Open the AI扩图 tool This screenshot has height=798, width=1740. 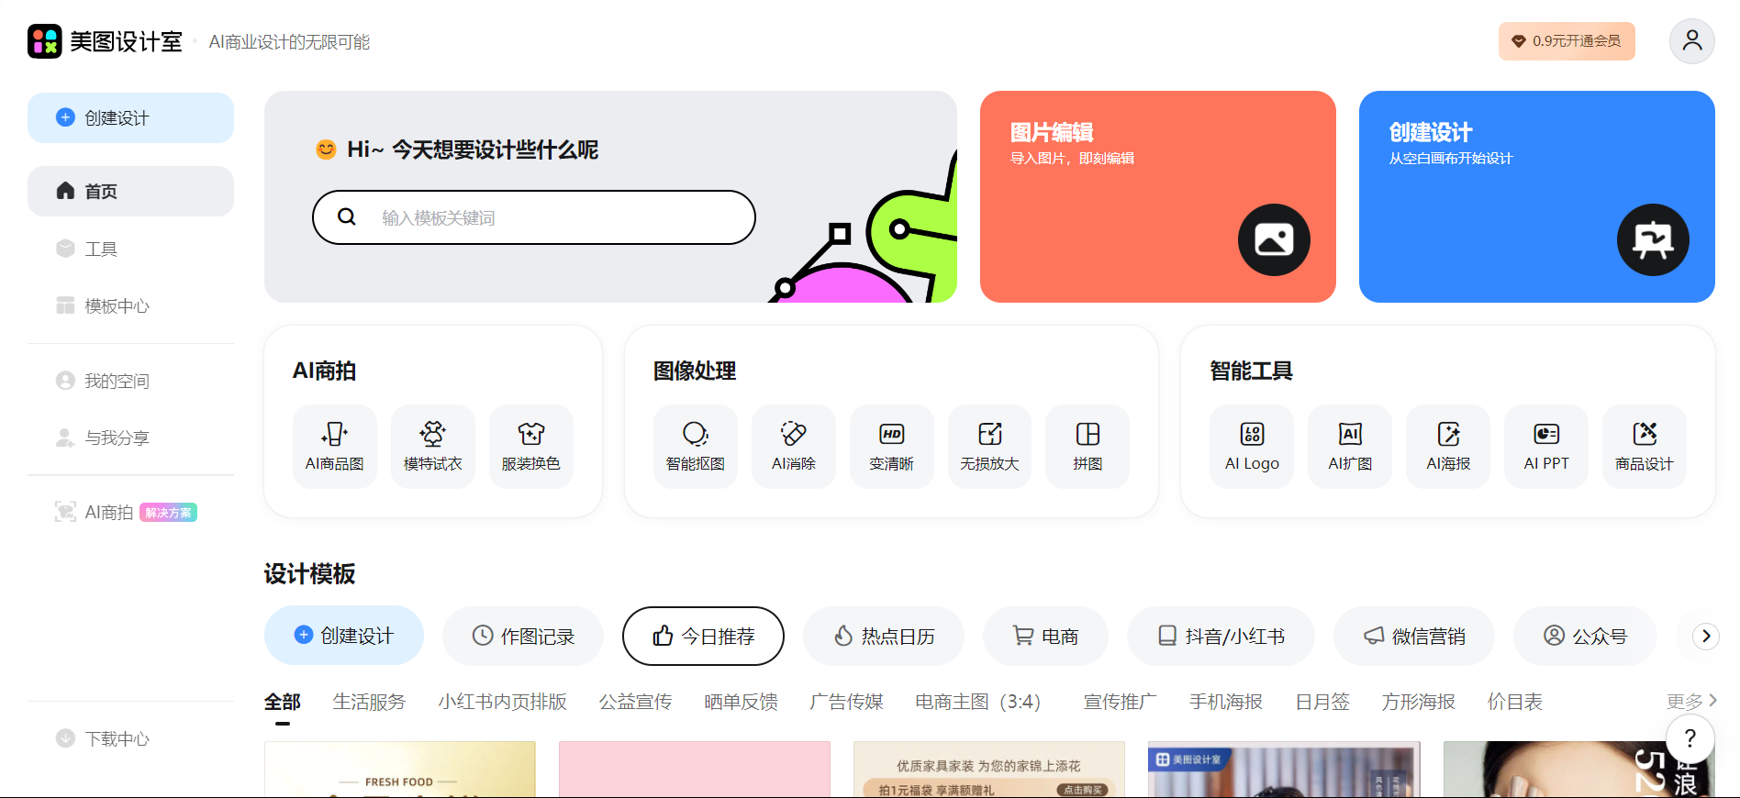(1351, 447)
